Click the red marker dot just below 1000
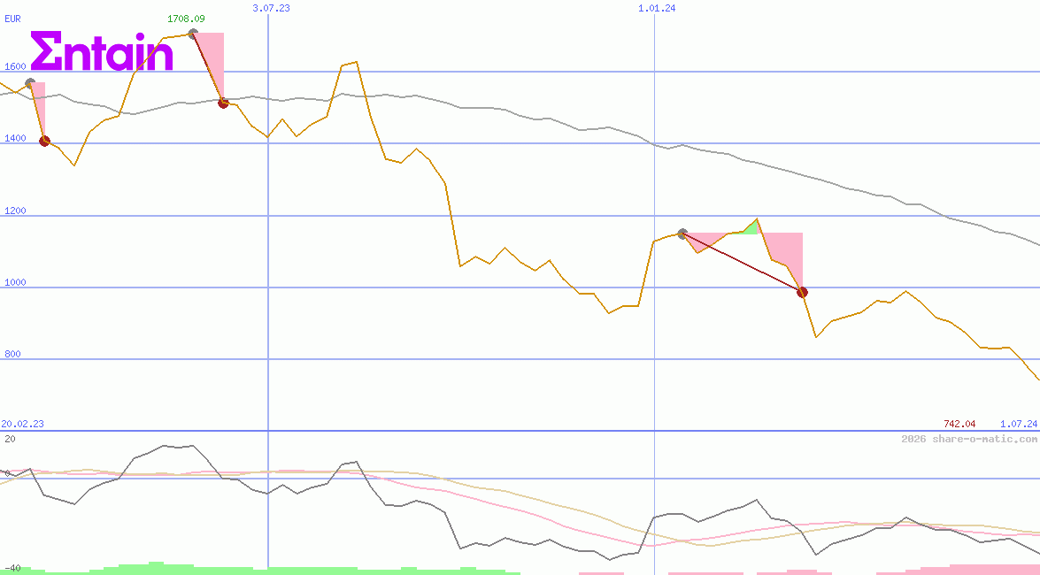Screen dimensions: 1040x575 pos(802,292)
